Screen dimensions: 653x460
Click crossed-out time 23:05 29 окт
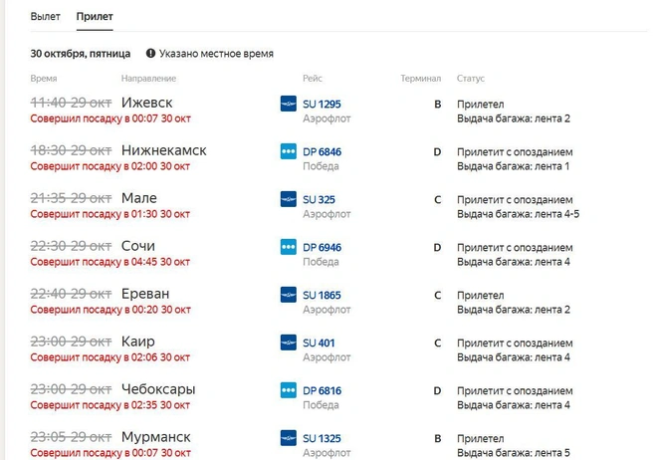71,437
